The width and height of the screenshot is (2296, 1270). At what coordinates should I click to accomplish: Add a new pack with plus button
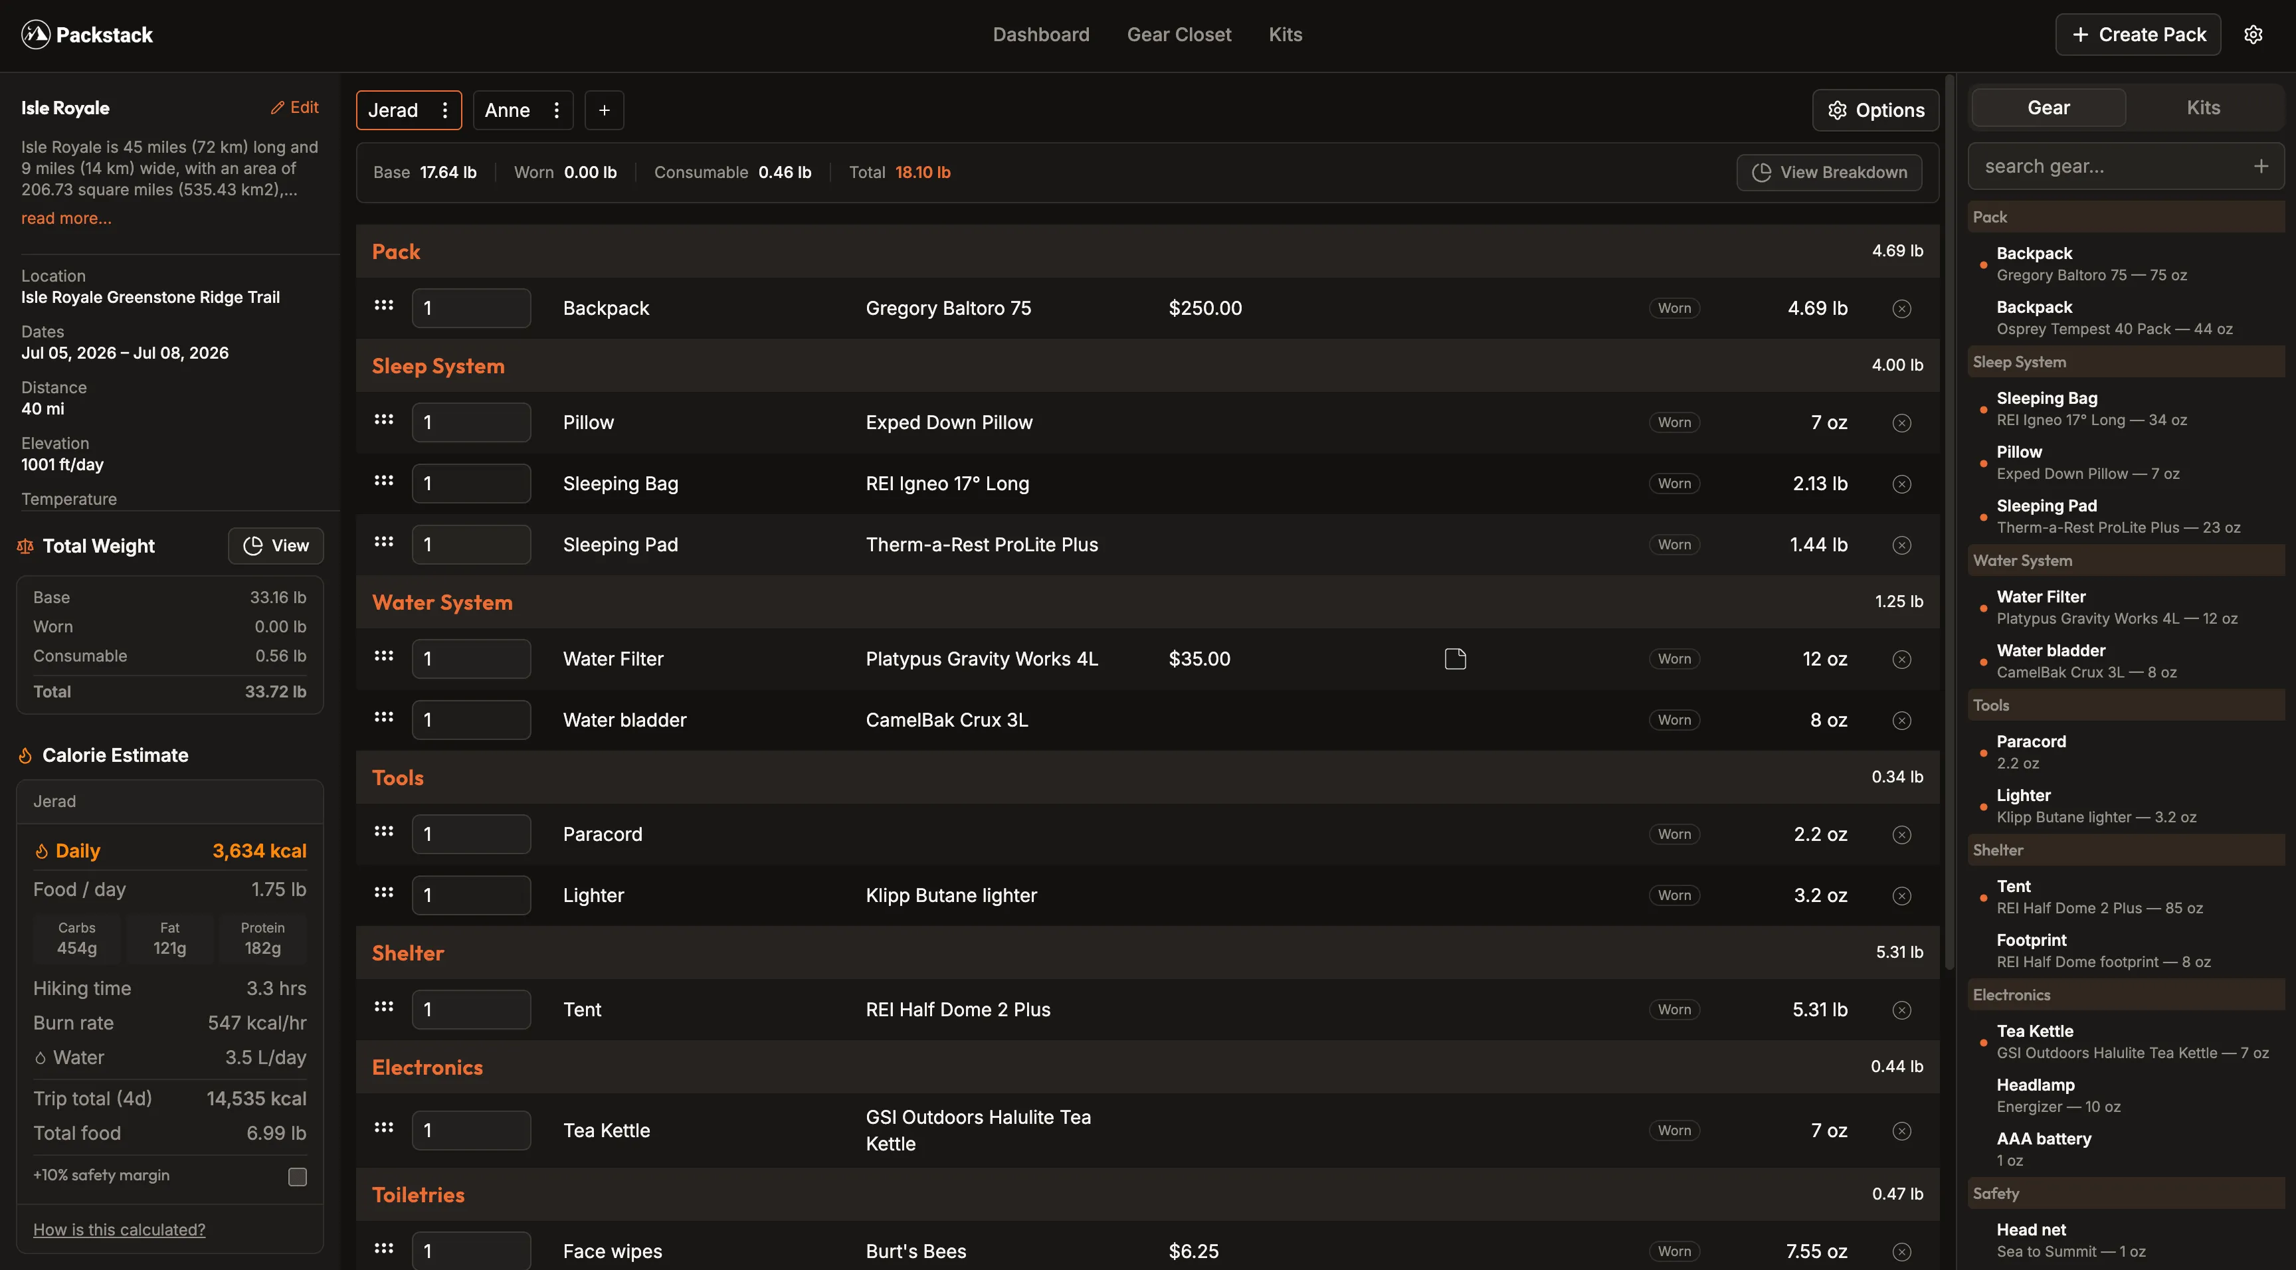[x=605, y=110]
